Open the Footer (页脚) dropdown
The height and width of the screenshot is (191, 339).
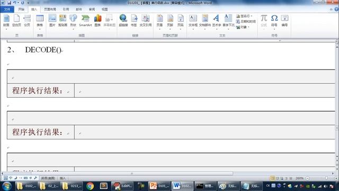pos(170,22)
